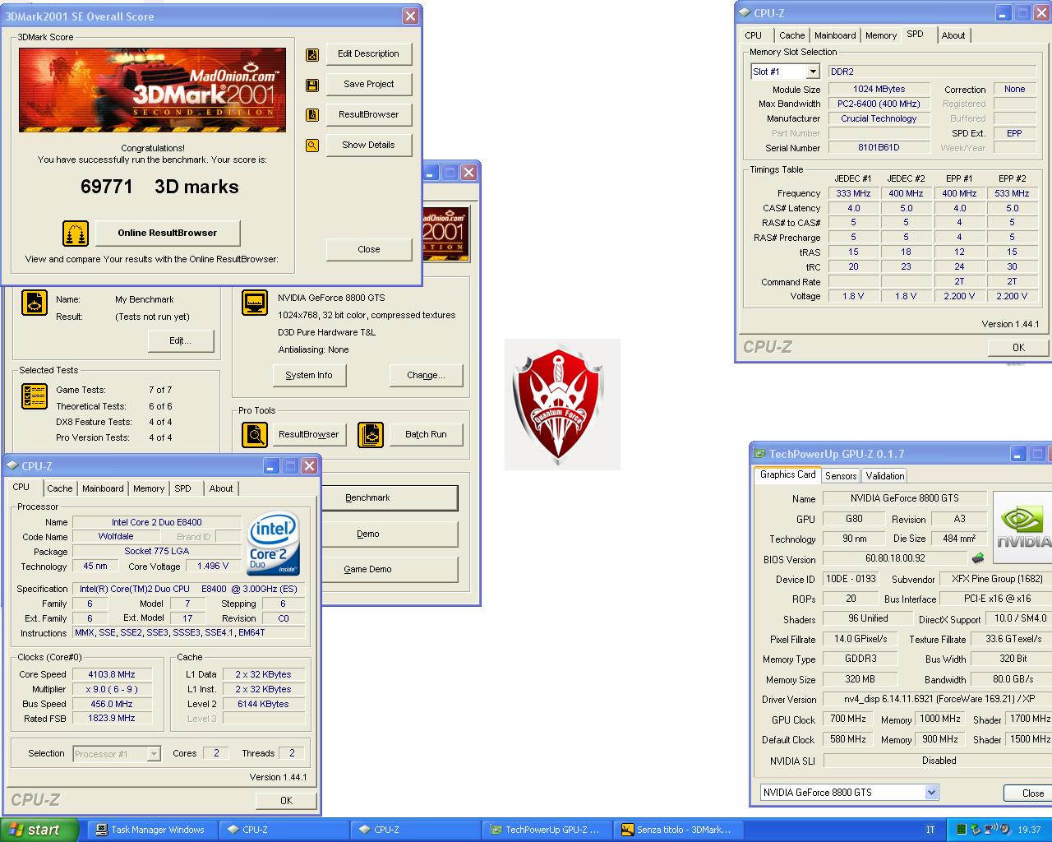1052x842 pixels.
Task: Click the Pro Tools ResultBrowser magnifier icon
Action: [x=255, y=434]
